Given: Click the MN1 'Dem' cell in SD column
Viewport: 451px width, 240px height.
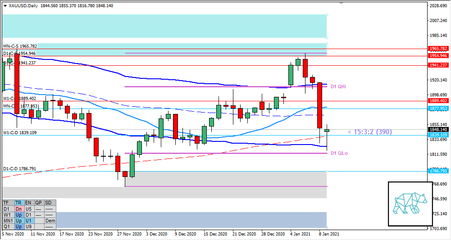Looking at the screenshot, I should coord(50,221).
